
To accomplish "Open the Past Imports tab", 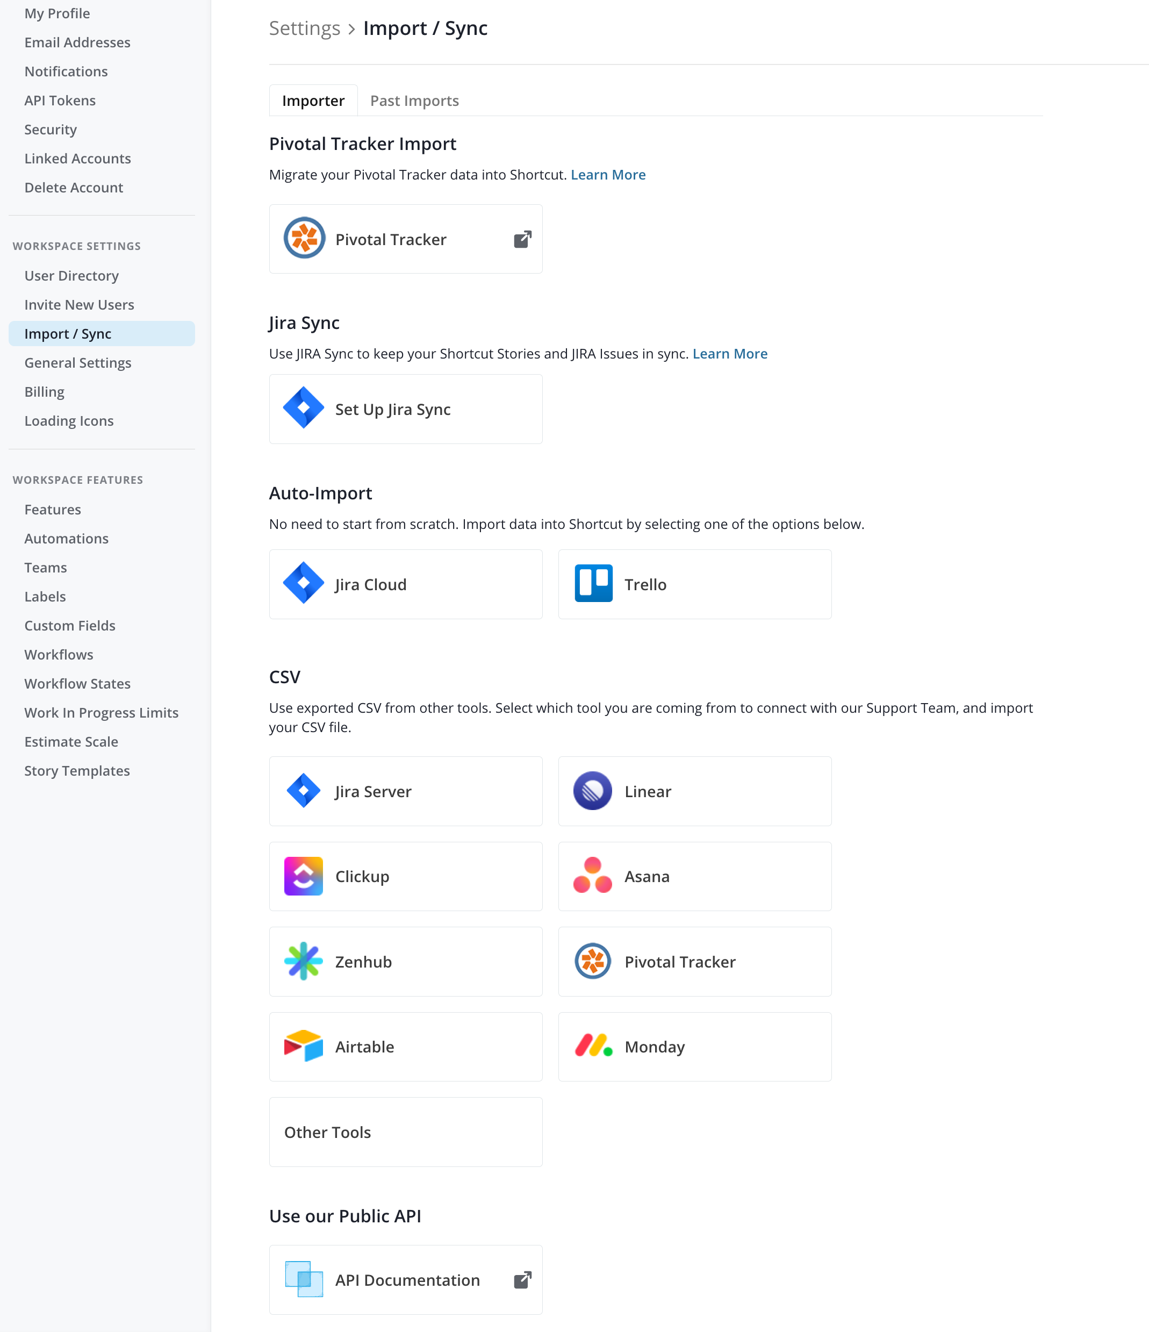I will (414, 101).
